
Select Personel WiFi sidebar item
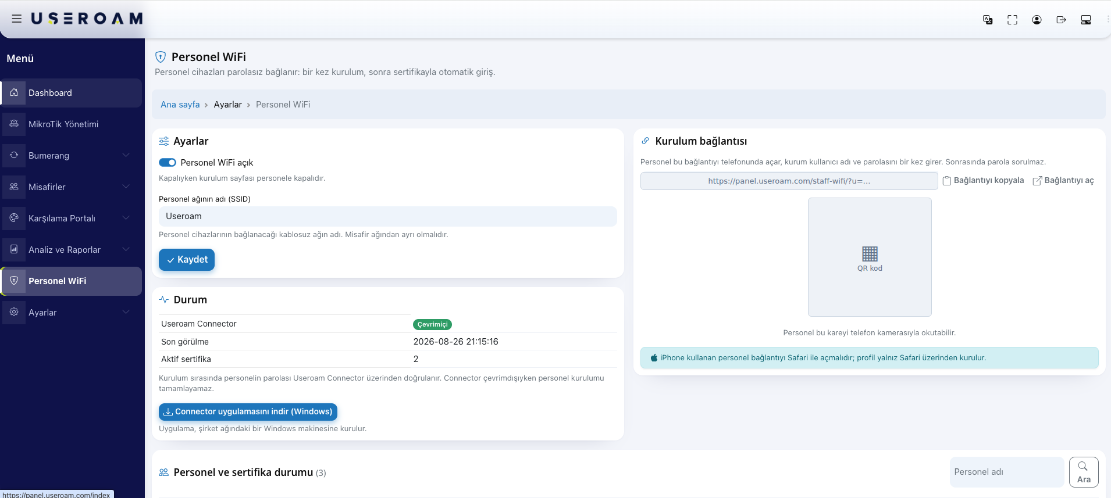tap(71, 281)
